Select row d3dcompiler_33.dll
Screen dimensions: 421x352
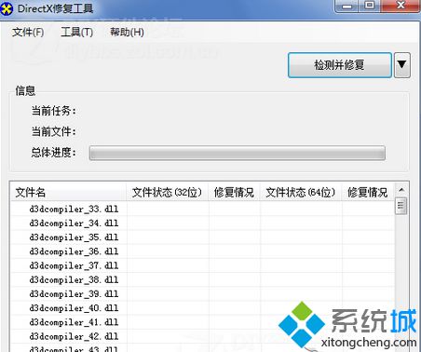[203, 209]
